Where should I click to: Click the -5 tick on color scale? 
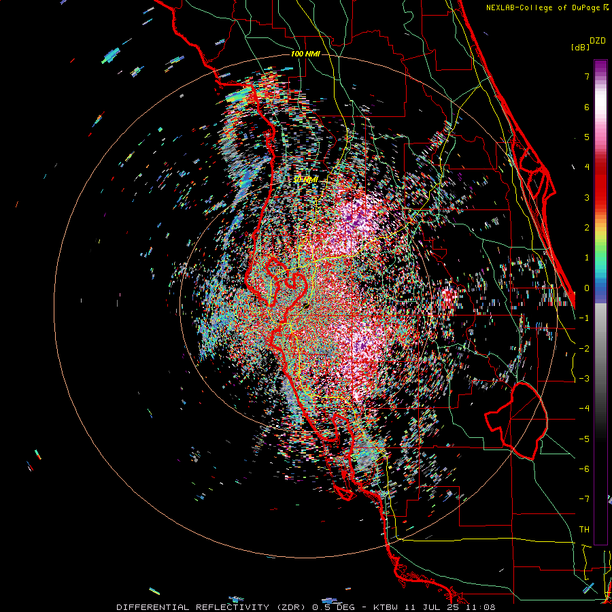[x=584, y=439]
